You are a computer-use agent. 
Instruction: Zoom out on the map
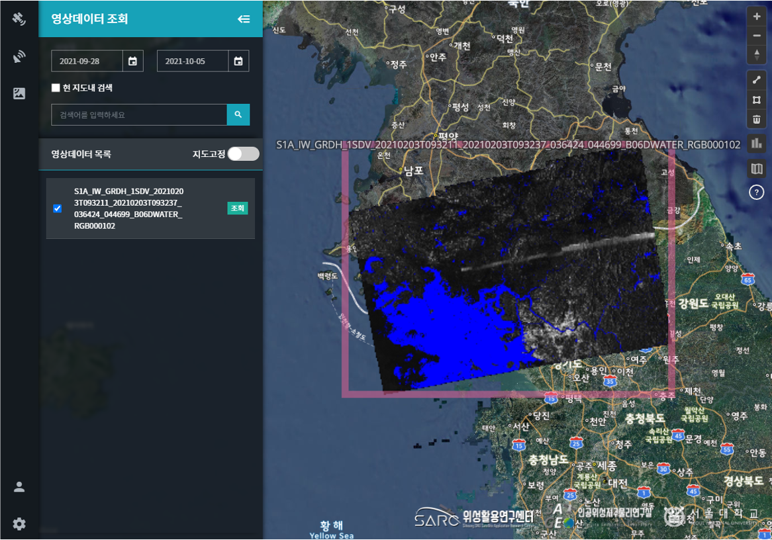coord(757,36)
